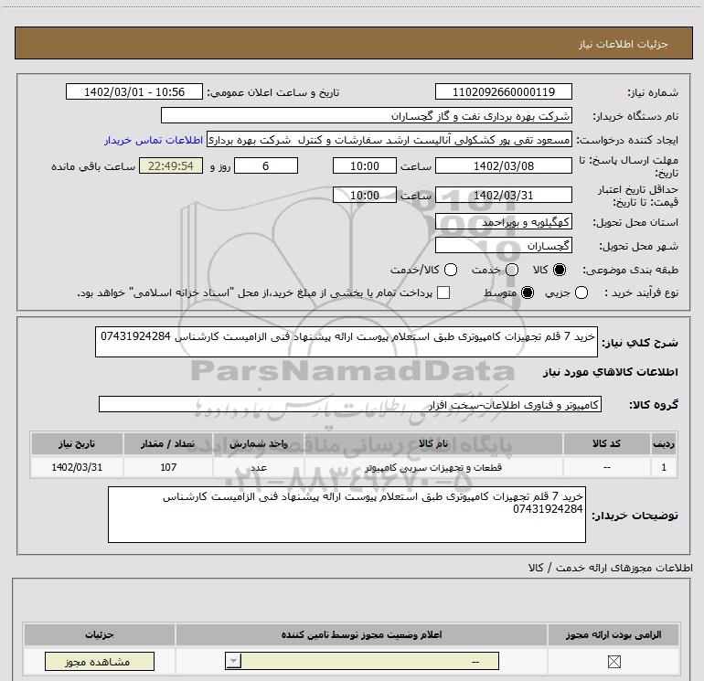Click the price validity date 1402/03/31 field

pyautogui.click(x=503, y=195)
